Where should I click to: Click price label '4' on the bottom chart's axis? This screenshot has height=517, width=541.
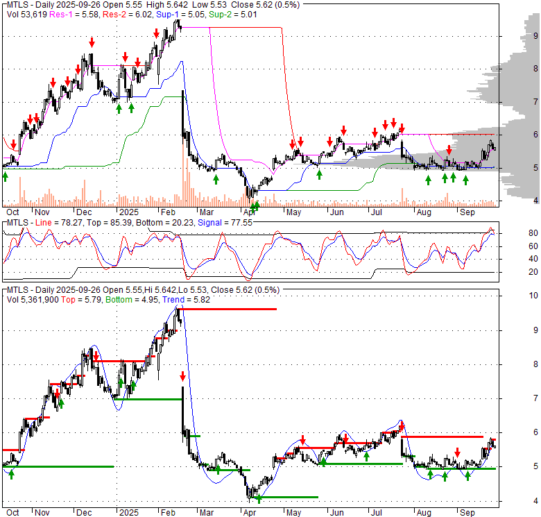pyautogui.click(x=535, y=501)
